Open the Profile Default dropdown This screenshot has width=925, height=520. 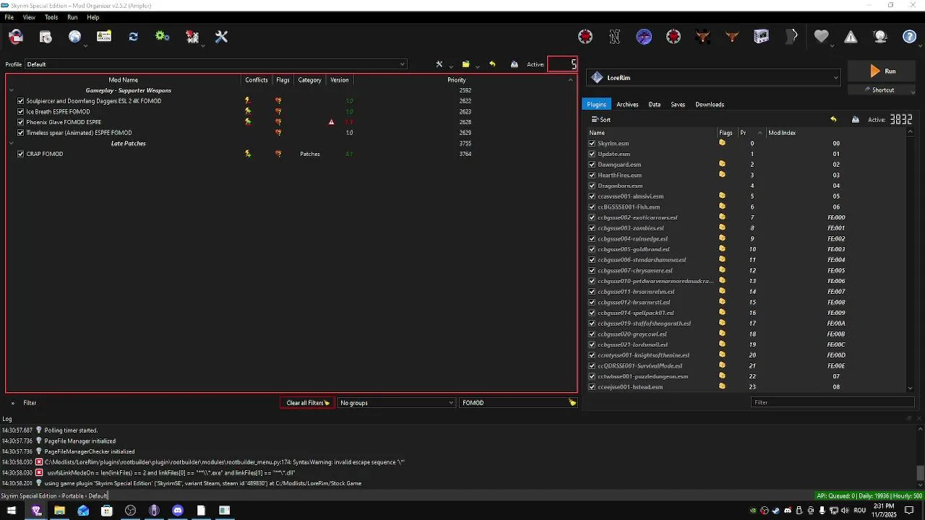point(216,64)
